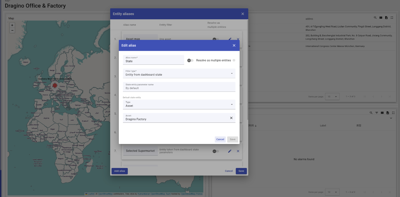Screen dimensions: 400x197
Task: Delete the Selected Supermarket alias
Action: coord(238,151)
